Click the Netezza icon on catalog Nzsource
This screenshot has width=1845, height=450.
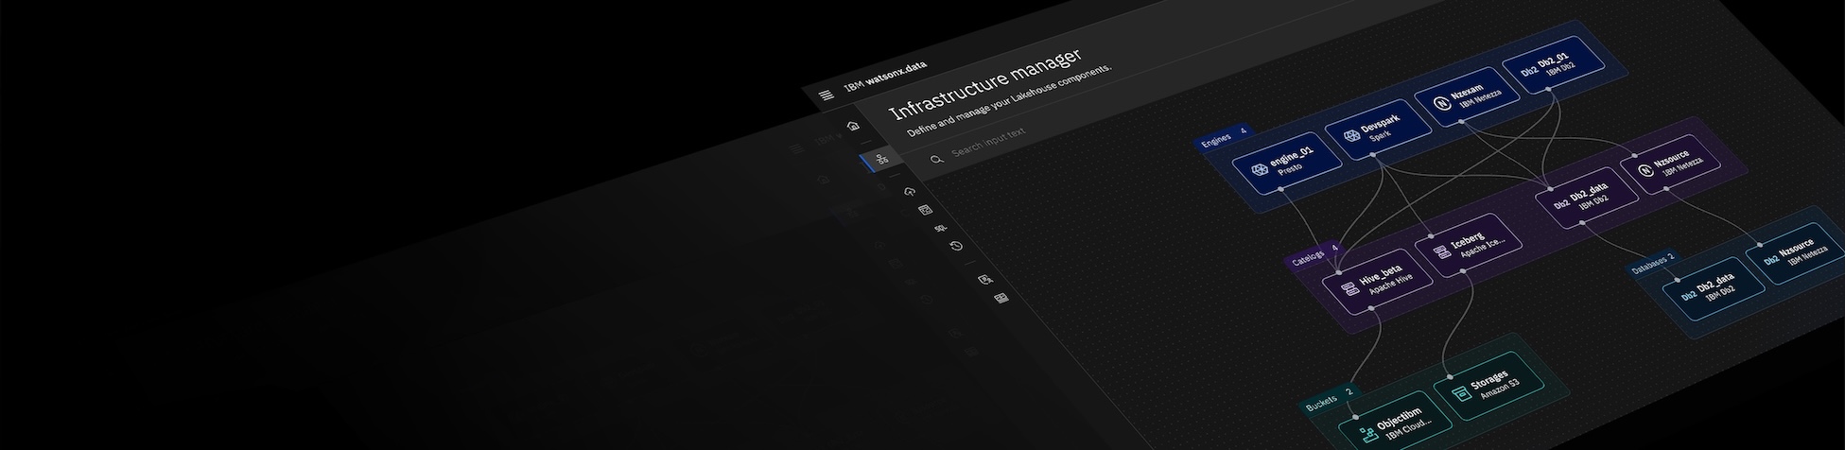(1646, 170)
